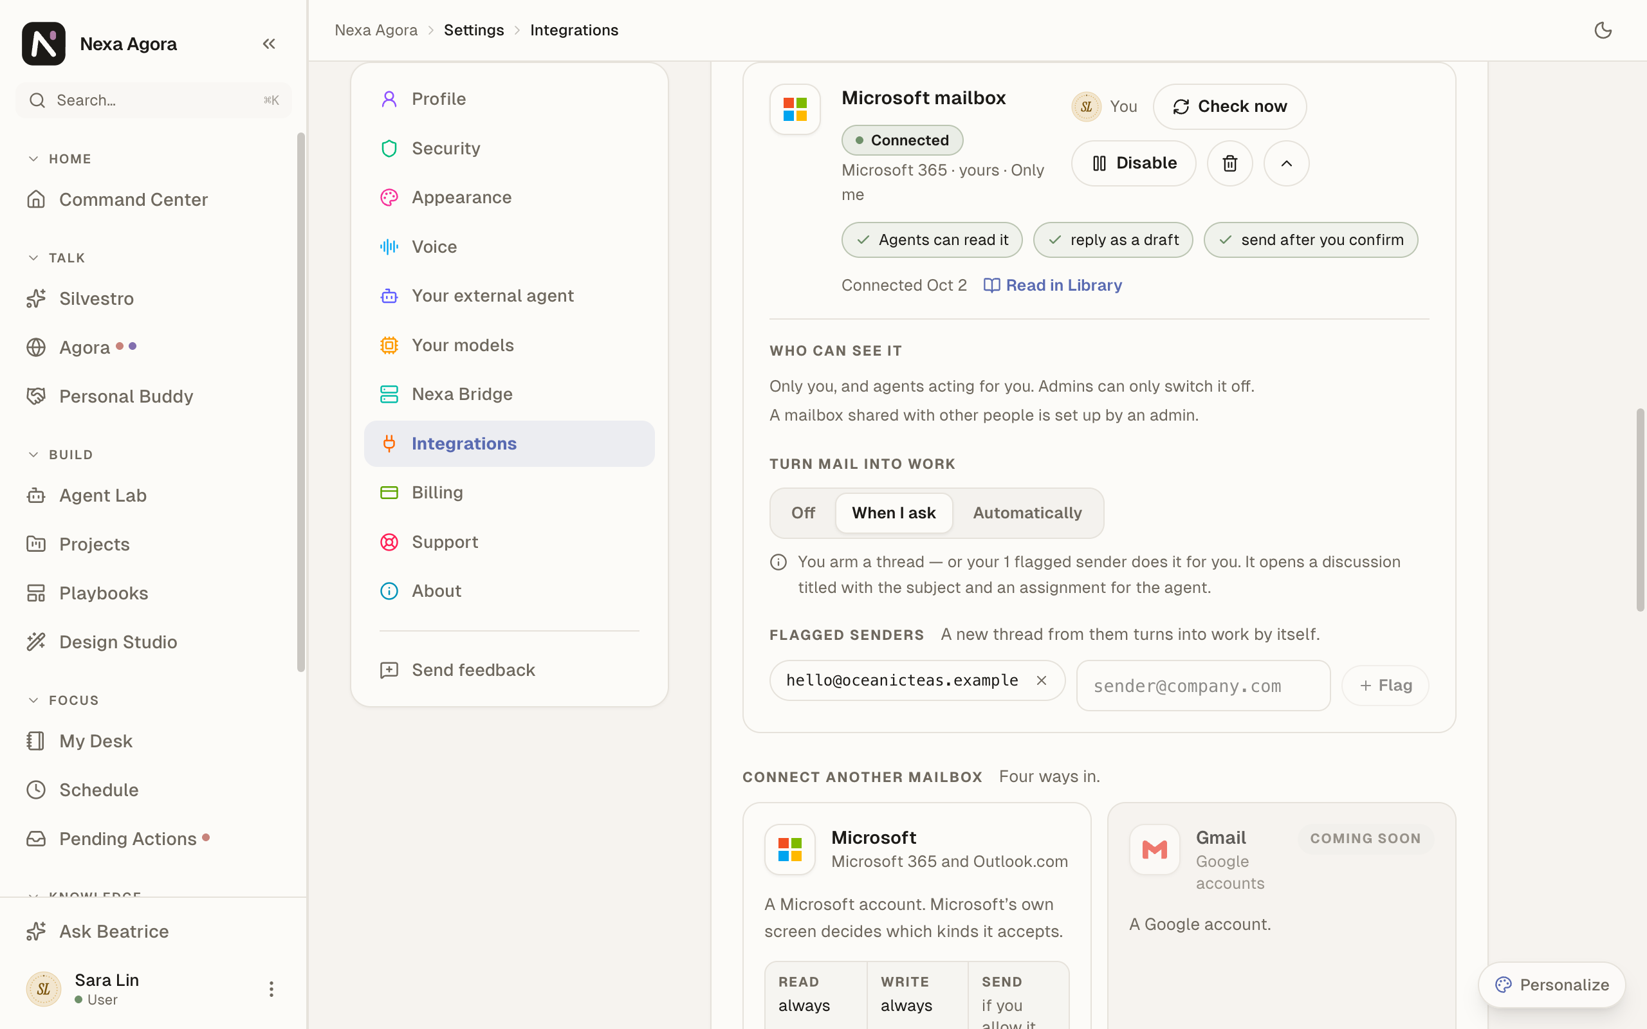Toggle the reply as a draft permission
1647x1029 pixels.
(x=1113, y=239)
